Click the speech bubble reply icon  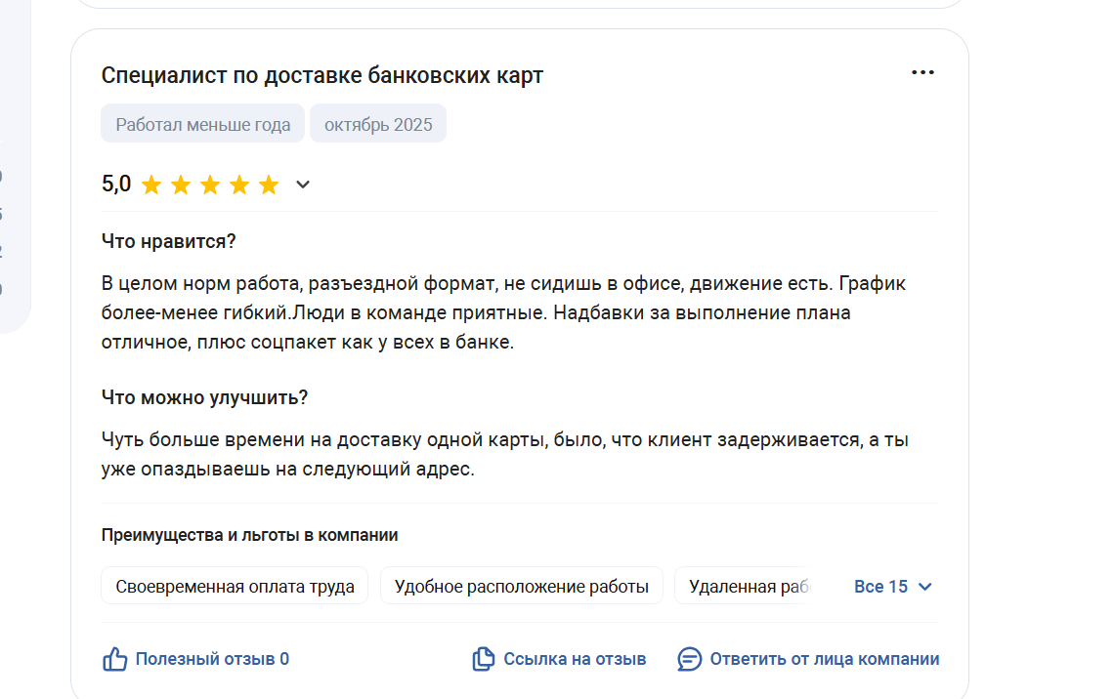tap(690, 659)
